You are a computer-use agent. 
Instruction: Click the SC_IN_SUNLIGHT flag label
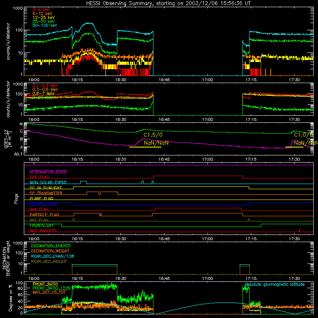[x=46, y=188]
